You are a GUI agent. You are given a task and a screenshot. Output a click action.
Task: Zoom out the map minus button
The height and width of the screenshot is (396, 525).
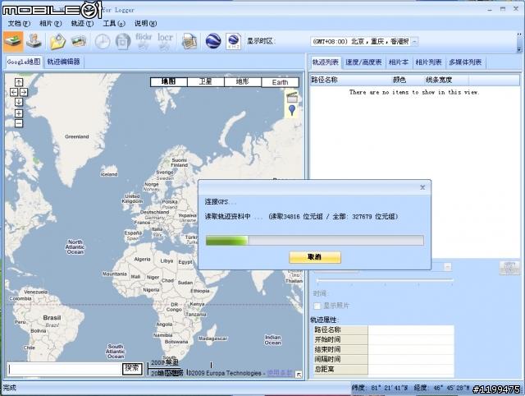click(x=19, y=123)
